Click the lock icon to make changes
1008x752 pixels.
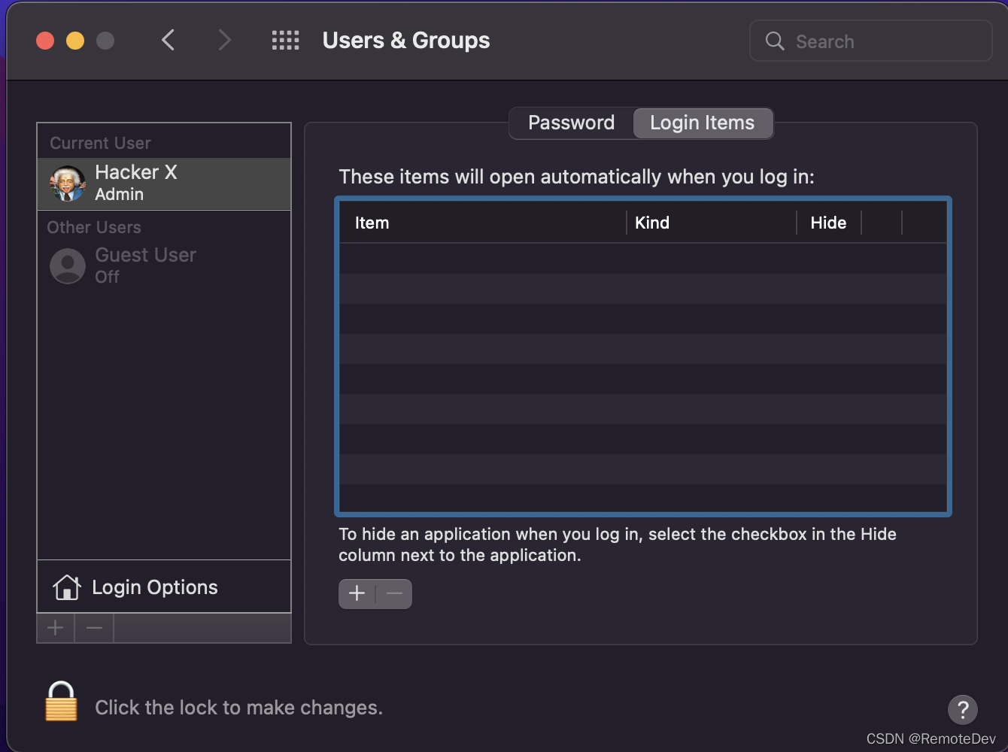point(61,702)
